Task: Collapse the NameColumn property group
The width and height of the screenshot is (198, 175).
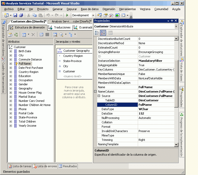Action: click(95, 92)
